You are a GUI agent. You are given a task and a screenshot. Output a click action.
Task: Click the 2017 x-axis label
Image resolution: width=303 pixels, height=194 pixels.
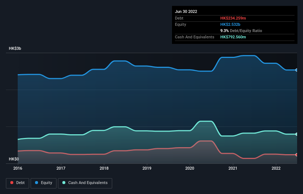[x=61, y=168]
